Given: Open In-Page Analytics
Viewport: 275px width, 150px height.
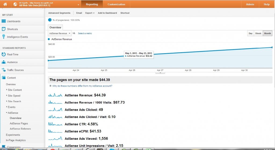Looking at the screenshot, I should 16,140.
